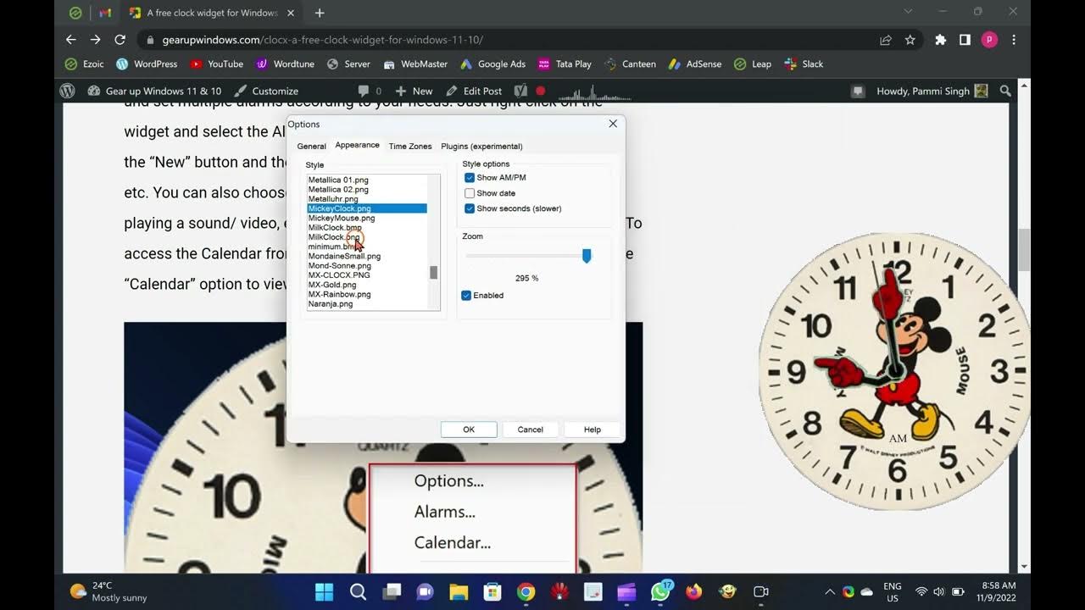Switch to the Appearance tab in Options

357,145
